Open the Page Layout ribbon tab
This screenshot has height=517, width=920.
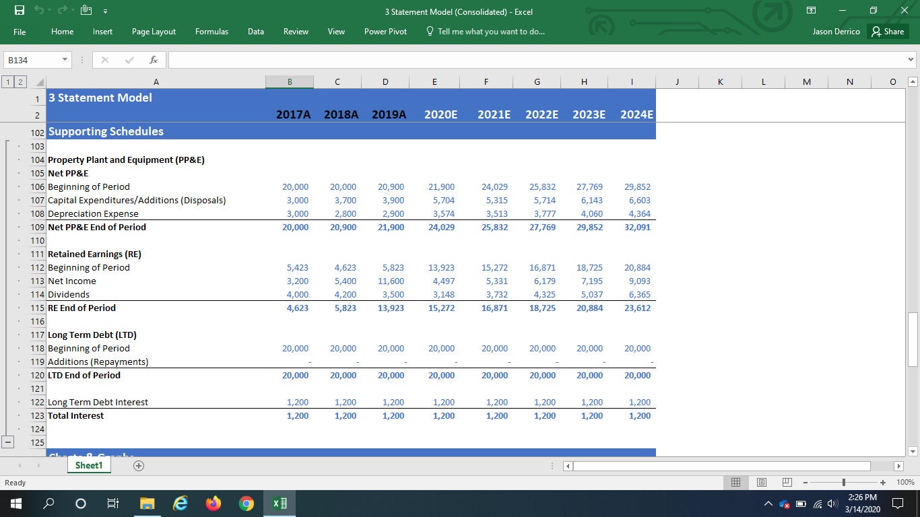(x=154, y=32)
